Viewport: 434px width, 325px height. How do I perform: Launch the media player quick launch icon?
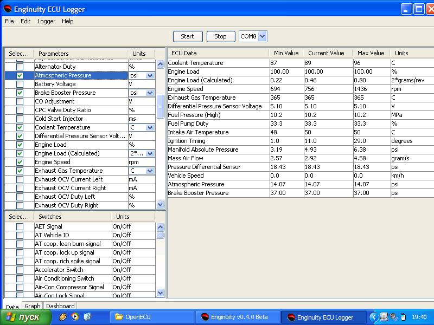(75, 317)
